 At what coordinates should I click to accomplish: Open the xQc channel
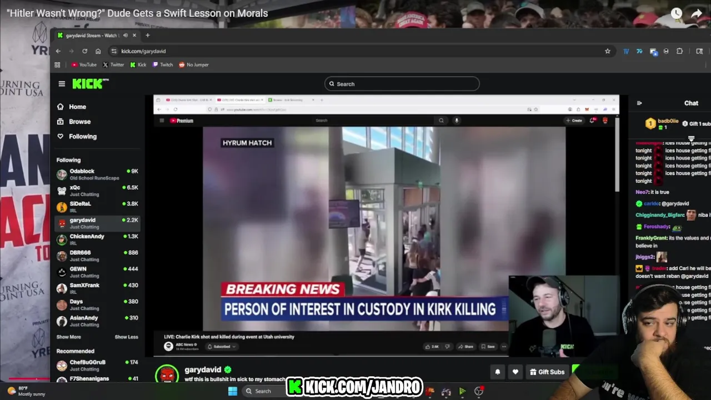pos(97,191)
